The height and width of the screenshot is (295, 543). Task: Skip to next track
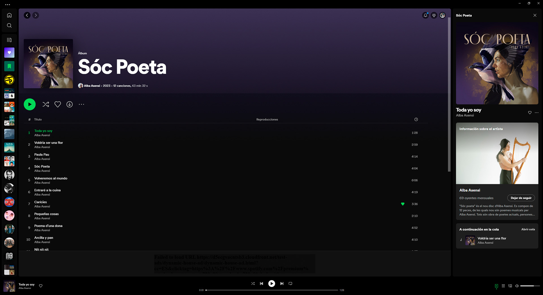[x=282, y=283]
